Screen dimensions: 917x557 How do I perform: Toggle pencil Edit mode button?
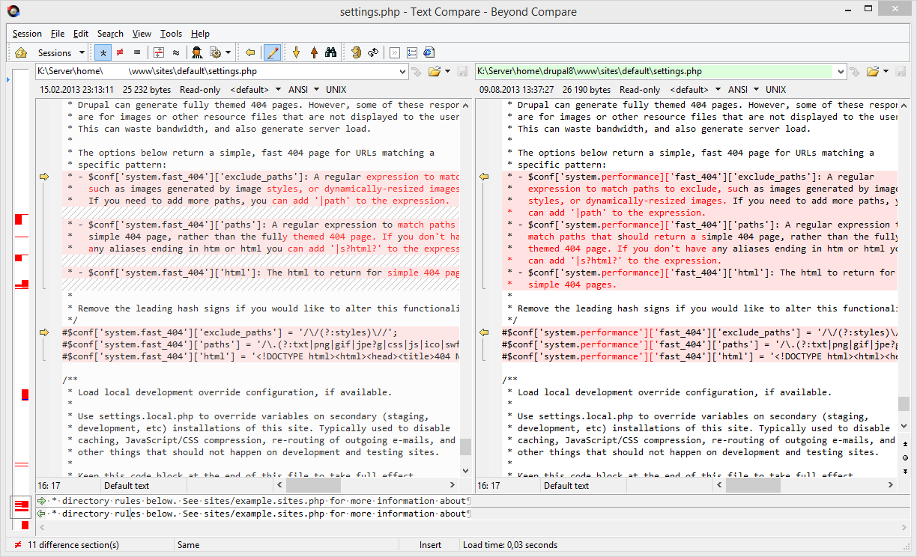click(273, 52)
